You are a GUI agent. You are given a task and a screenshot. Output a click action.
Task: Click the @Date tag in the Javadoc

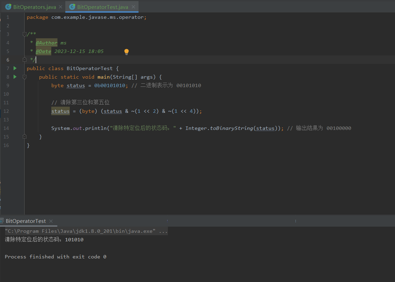click(43, 51)
